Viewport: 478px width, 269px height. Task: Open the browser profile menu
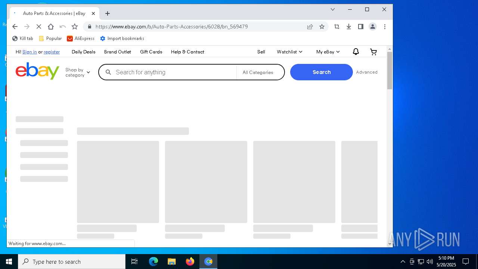[x=373, y=27]
